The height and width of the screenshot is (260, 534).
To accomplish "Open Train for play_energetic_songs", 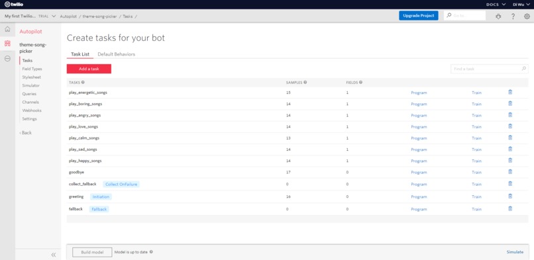I will coord(477,93).
